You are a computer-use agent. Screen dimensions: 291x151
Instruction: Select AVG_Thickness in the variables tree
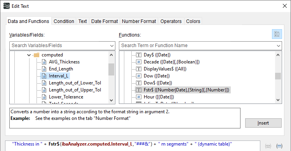(x=64, y=62)
